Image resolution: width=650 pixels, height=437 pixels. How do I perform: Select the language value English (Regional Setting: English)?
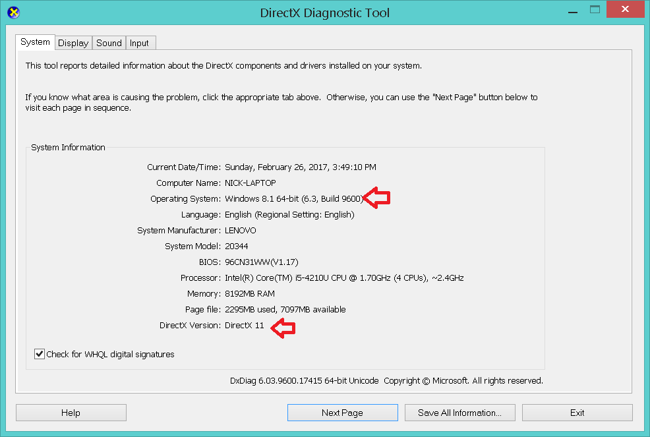click(x=289, y=215)
